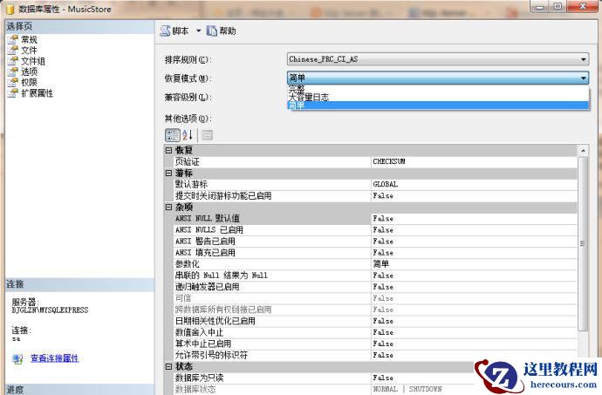This screenshot has height=395, width=602.
Task: Select 算术中止已启用 row
Action: (375, 344)
